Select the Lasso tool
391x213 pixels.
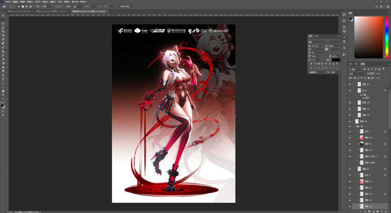3,23
